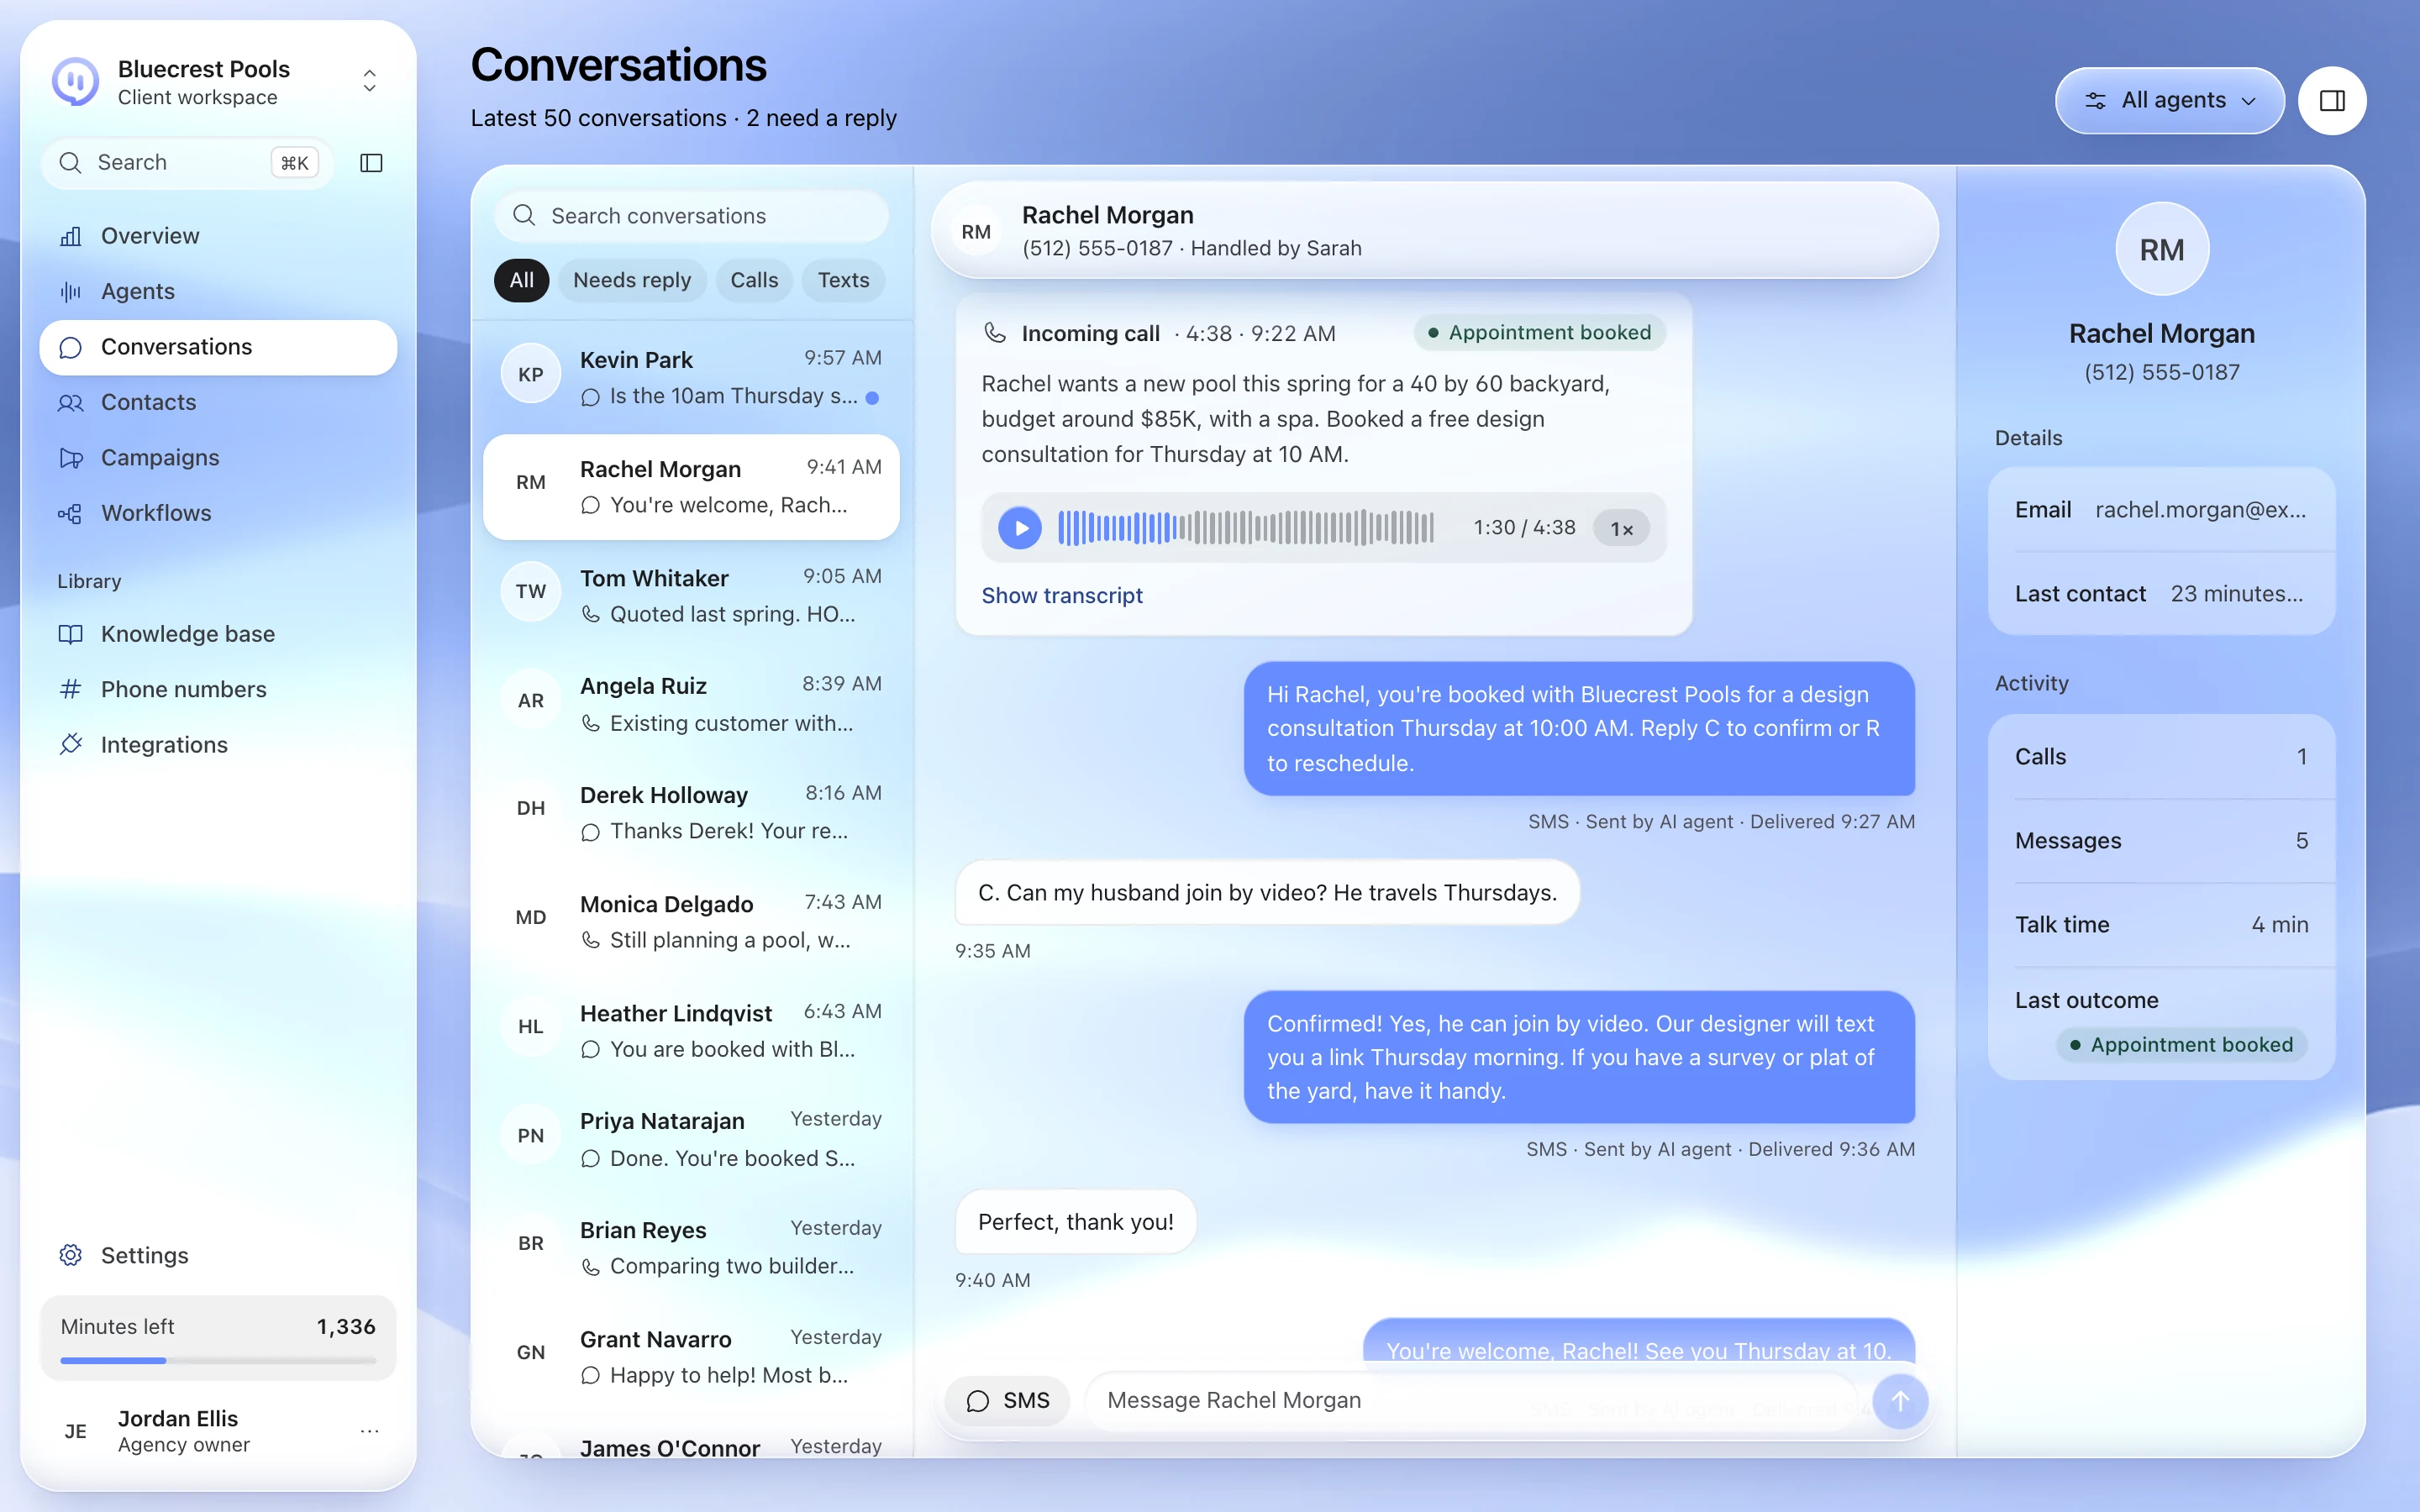Collapse the left sidebar panel icon
This screenshot has width=2420, height=1512.
pos(371,163)
